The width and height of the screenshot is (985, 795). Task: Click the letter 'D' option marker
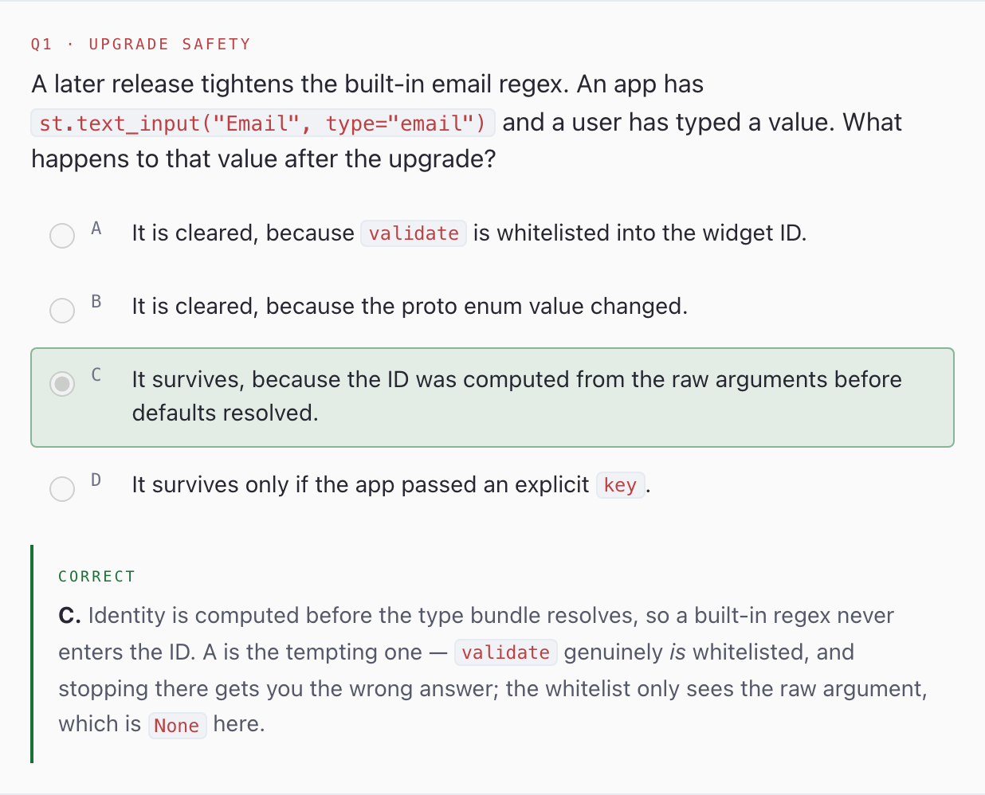pyautogui.click(x=96, y=480)
